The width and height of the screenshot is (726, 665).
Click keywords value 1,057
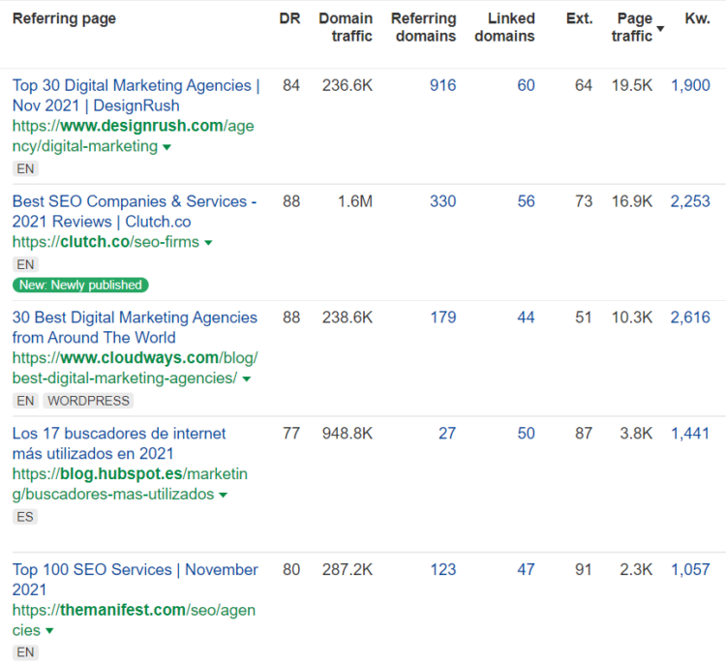click(x=690, y=569)
